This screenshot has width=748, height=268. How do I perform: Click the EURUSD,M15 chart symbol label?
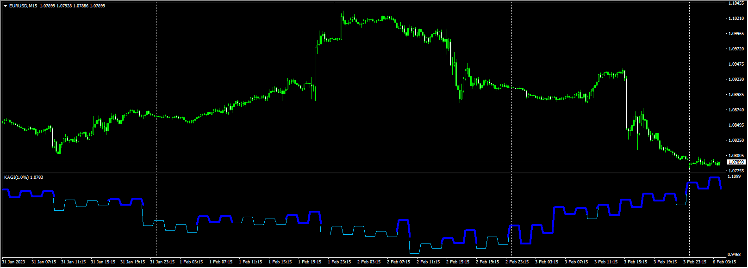point(23,6)
